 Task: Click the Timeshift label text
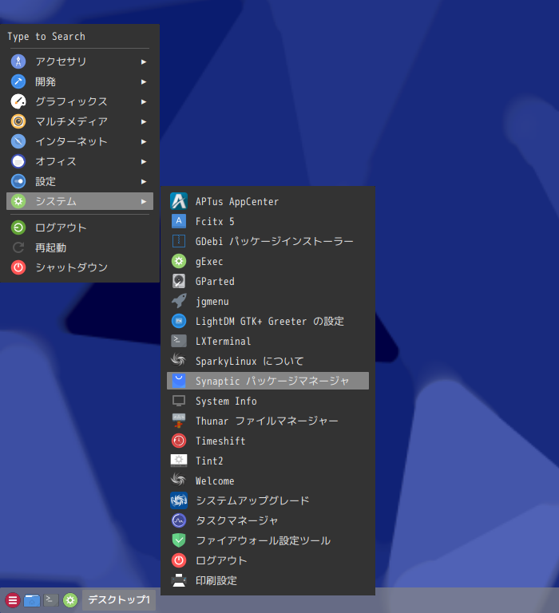point(220,441)
